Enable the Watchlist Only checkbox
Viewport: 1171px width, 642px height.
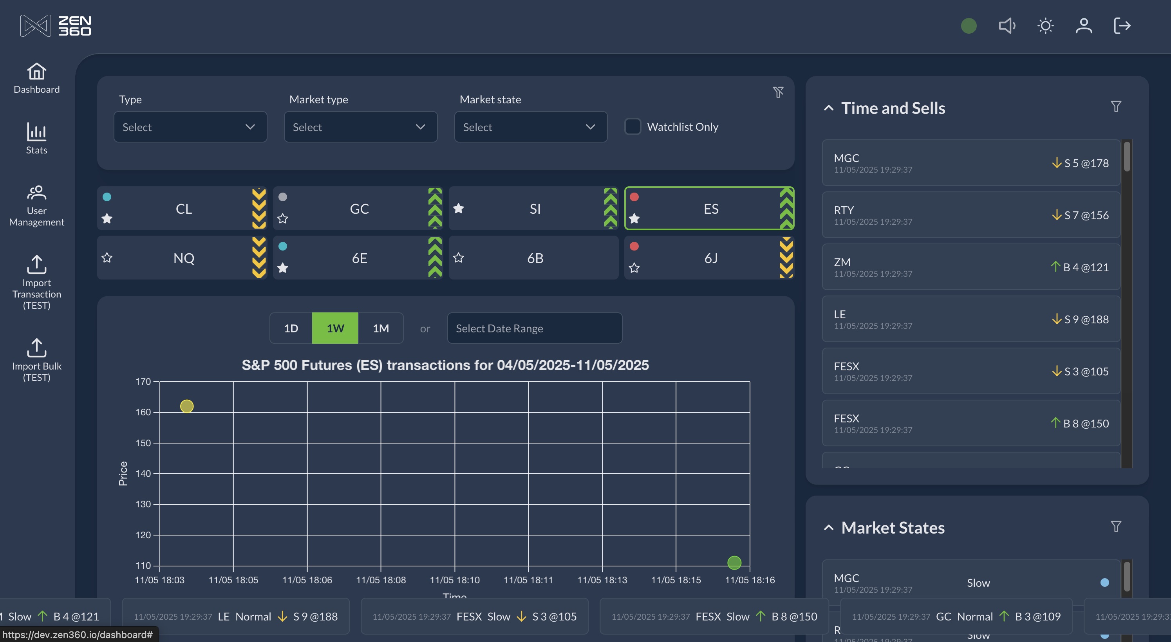pyautogui.click(x=632, y=126)
